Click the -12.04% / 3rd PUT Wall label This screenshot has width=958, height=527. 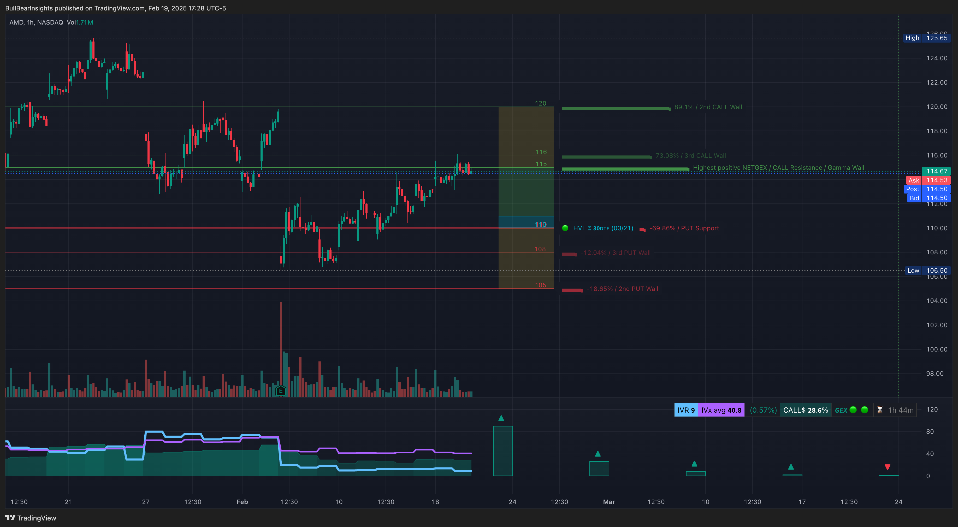click(x=615, y=253)
